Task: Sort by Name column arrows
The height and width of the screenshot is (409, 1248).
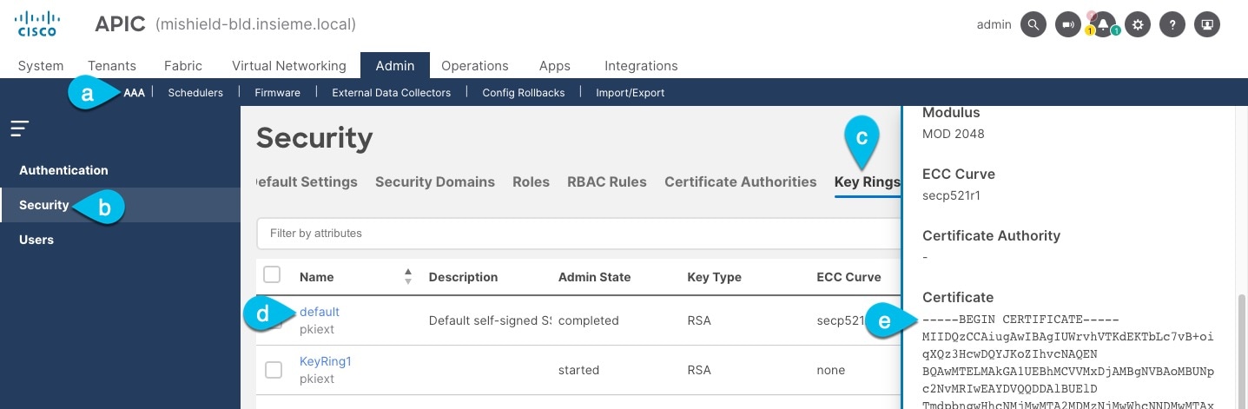Action: click(x=407, y=276)
